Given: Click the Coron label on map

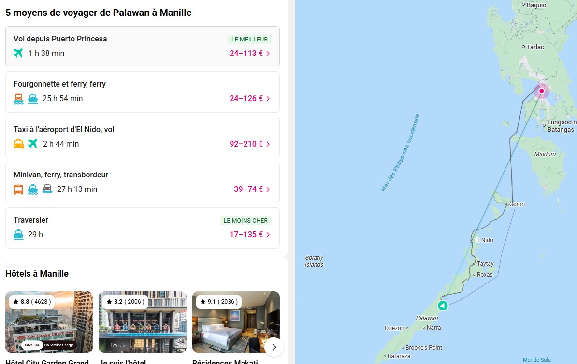Looking at the screenshot, I should (x=517, y=204).
